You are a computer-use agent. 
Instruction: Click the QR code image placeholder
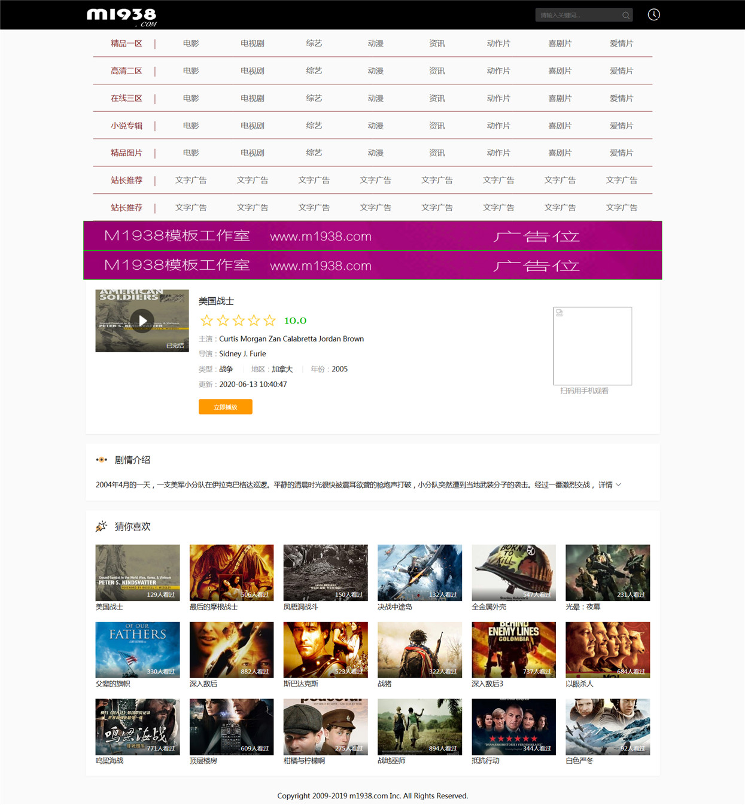coord(592,346)
